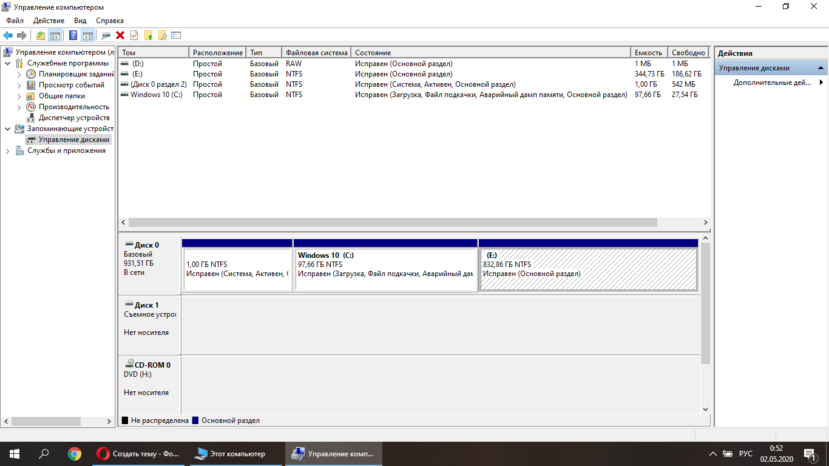The height and width of the screenshot is (466, 829).
Task: Open the 'Справка' menu
Action: coord(110,21)
